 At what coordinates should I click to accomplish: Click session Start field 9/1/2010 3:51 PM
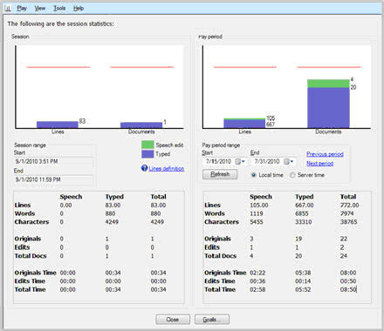54,161
